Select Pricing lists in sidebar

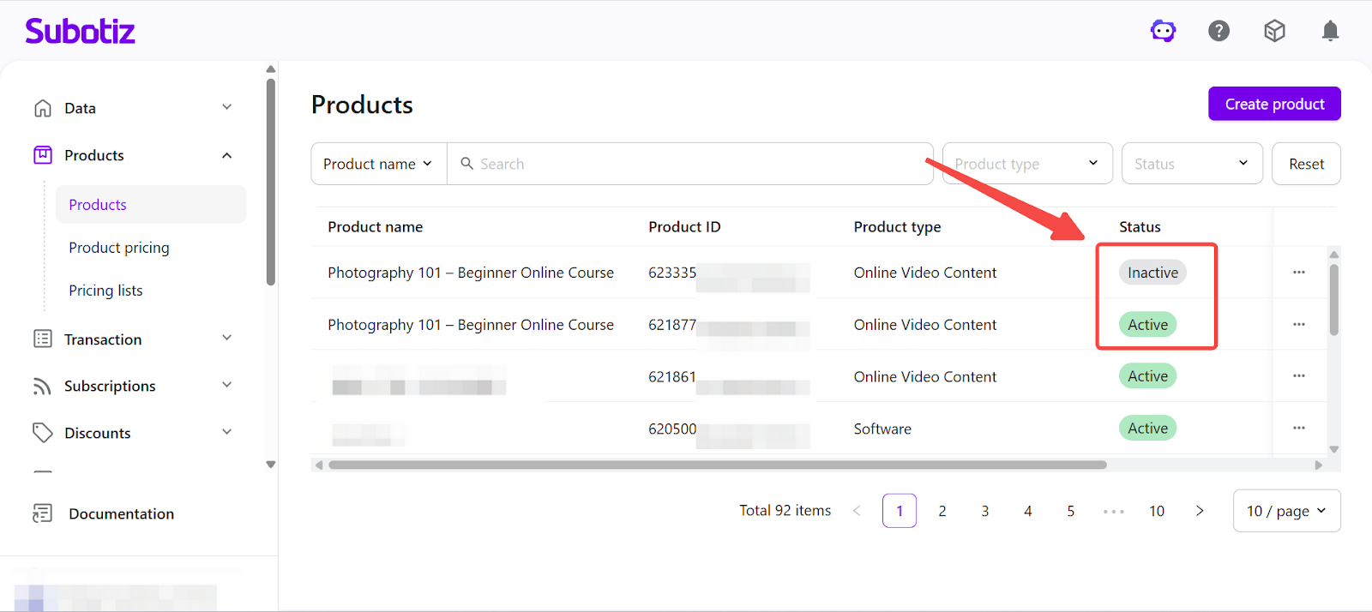tap(105, 291)
